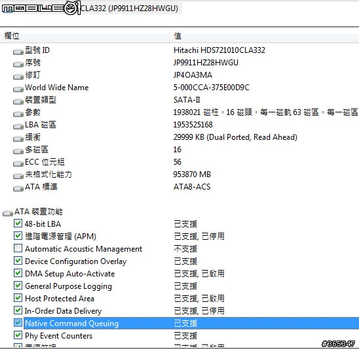Click the drive icon beside 多磁區

pyautogui.click(x=18, y=151)
